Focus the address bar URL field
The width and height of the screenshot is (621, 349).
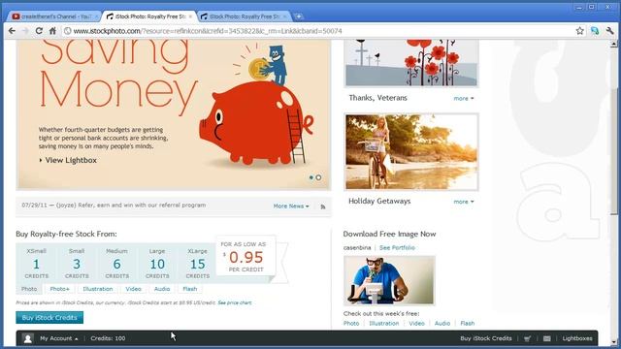click(317, 31)
